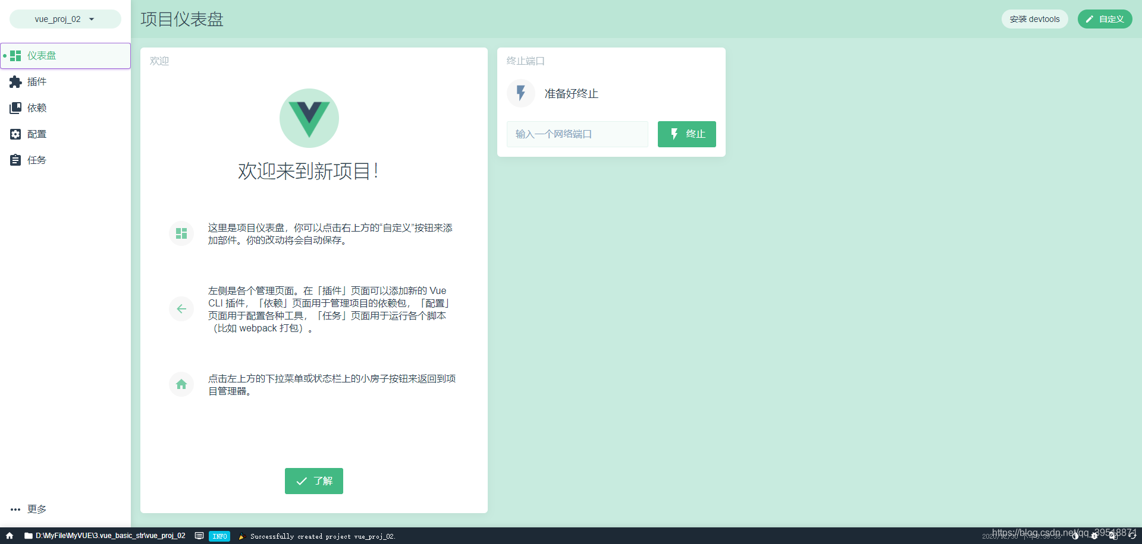Image resolution: width=1142 pixels, height=544 pixels.
Task: Select the 插件 (plugins) icon in sidebar
Action: (x=15, y=82)
